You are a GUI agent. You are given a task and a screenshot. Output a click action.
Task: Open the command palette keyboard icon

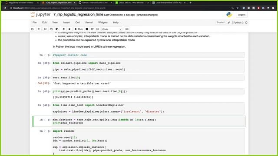127,29
